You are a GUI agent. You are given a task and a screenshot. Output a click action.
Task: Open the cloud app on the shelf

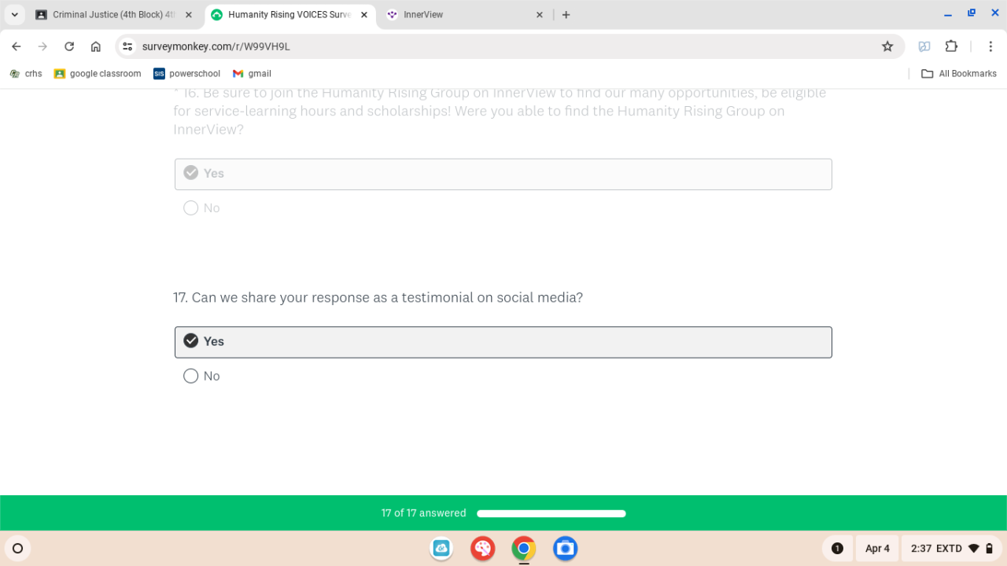(x=441, y=548)
